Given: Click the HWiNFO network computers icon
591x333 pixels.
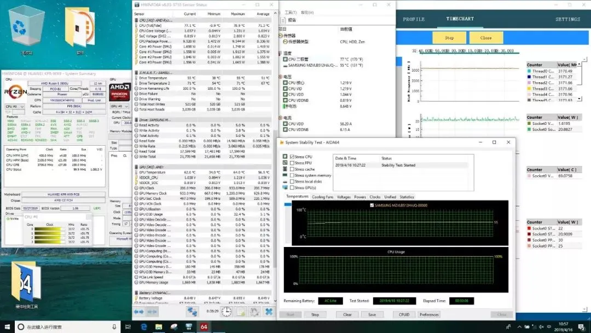Looking at the screenshot, I should (x=192, y=312).
